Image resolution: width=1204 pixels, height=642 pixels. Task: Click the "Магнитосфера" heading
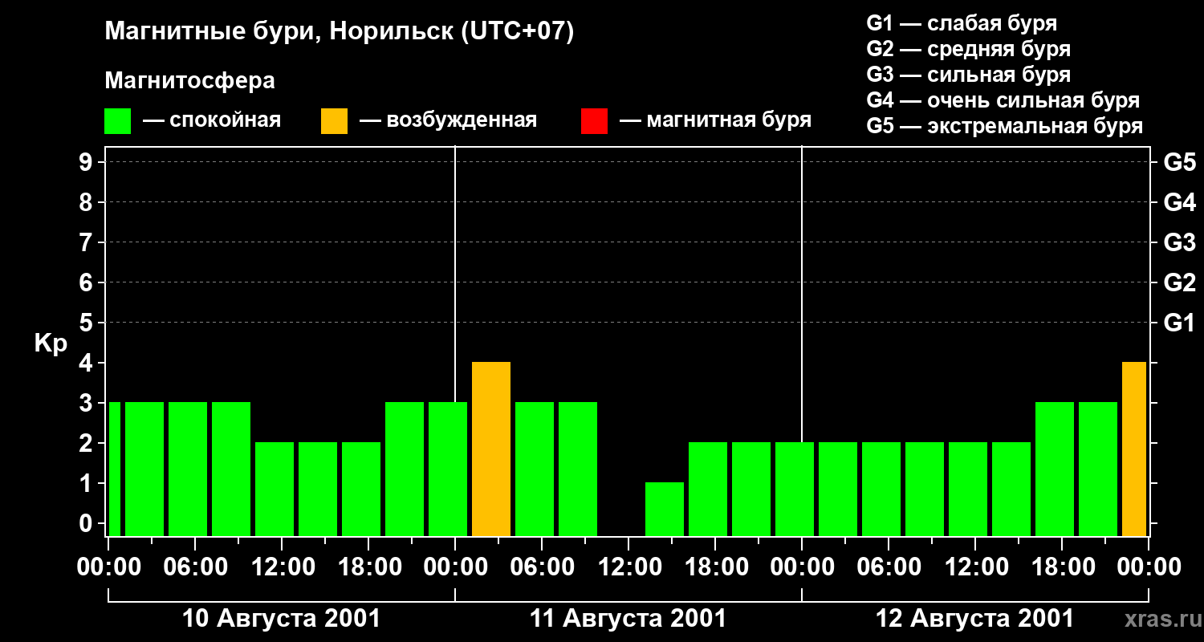189,81
